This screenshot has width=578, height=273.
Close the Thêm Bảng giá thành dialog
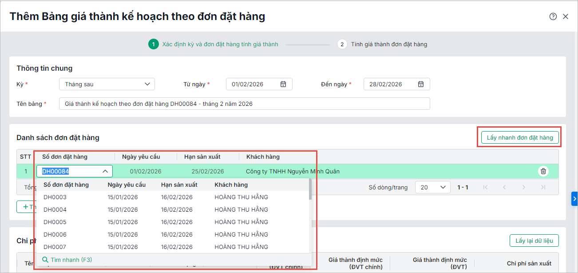(566, 16)
